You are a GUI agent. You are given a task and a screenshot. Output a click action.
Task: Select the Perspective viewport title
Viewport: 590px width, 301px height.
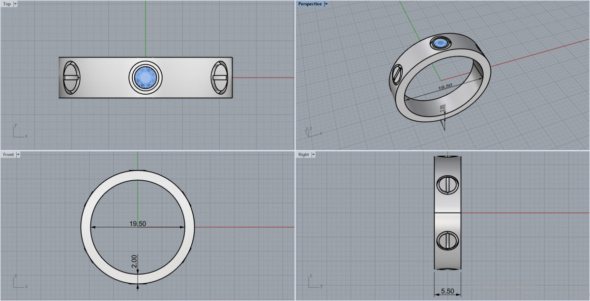(310, 4)
